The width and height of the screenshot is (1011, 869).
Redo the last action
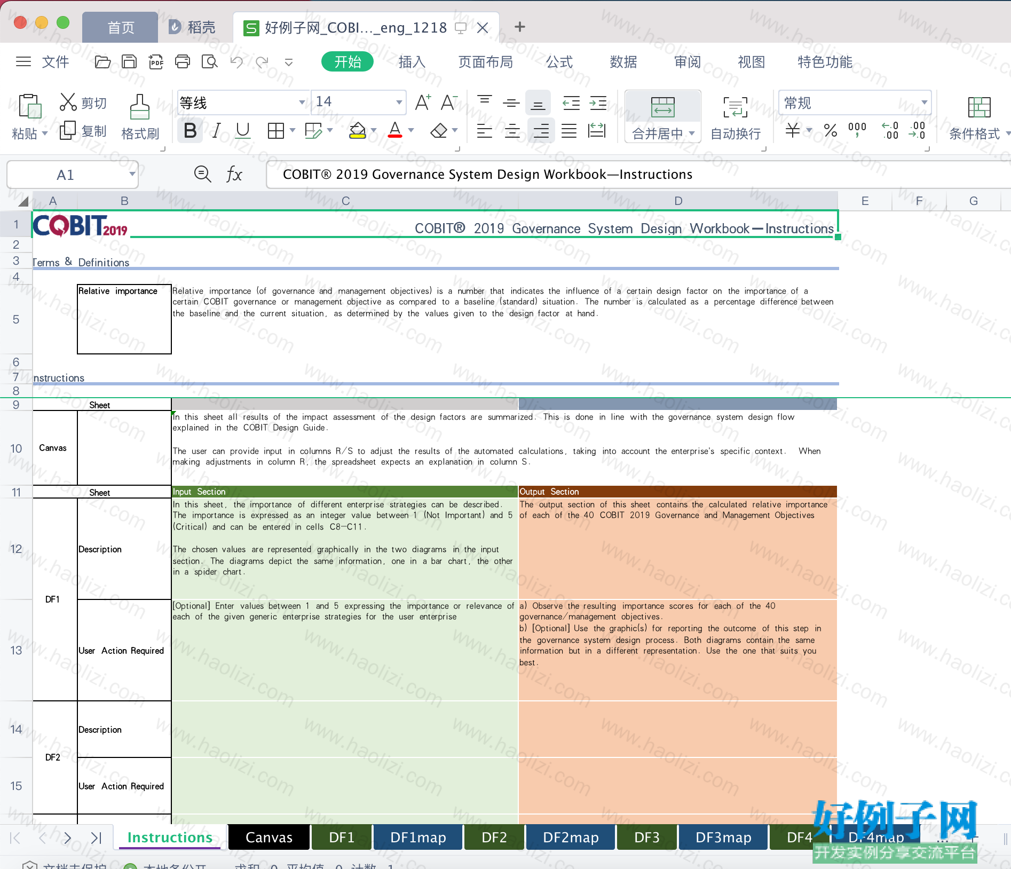(262, 62)
